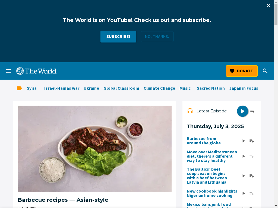The image size is (278, 208).
Task: Open the Asian-style barbecue recipes photo
Action: [94, 149]
